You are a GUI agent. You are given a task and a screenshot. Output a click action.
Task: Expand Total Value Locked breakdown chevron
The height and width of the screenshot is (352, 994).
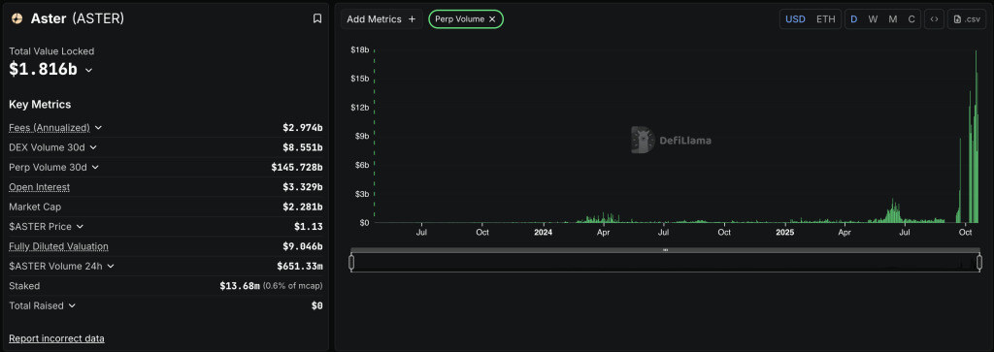coord(88,70)
